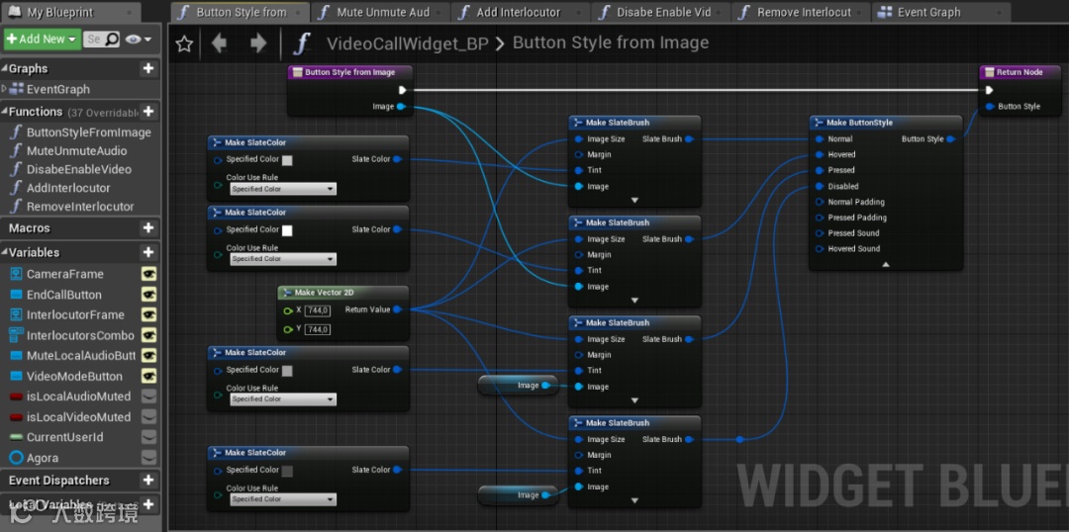Click the Image output pin on Button Style from Image node
1069x532 pixels.
coord(401,106)
